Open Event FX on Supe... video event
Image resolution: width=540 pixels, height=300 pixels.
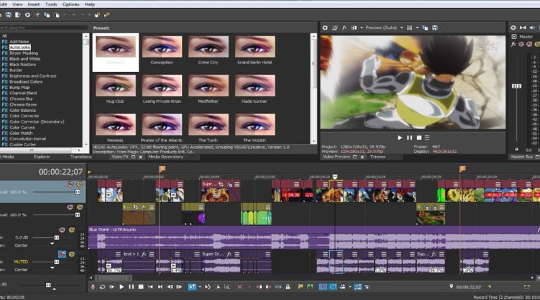[x=229, y=185]
